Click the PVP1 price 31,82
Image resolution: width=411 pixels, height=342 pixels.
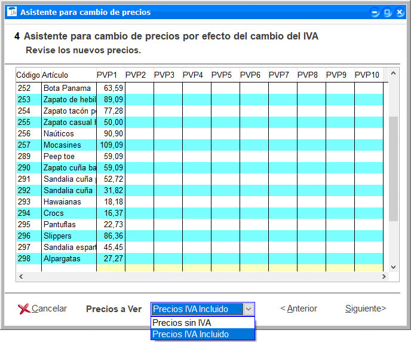pos(111,190)
